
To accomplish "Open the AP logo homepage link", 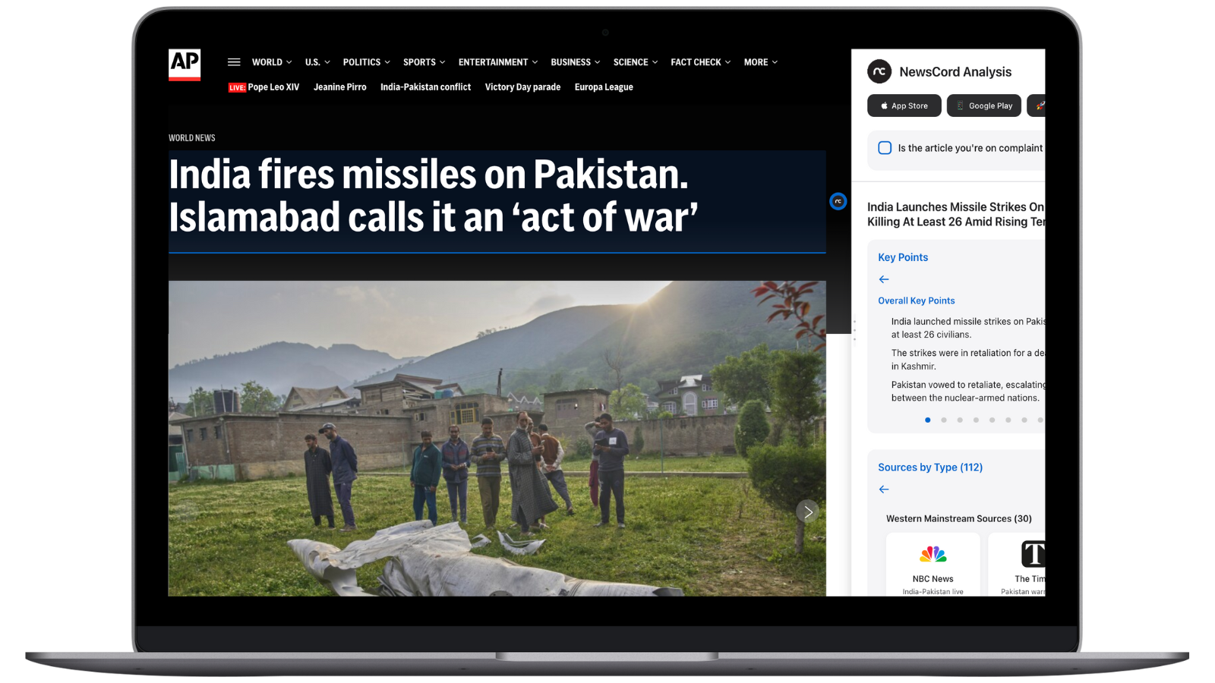I will (185, 65).
